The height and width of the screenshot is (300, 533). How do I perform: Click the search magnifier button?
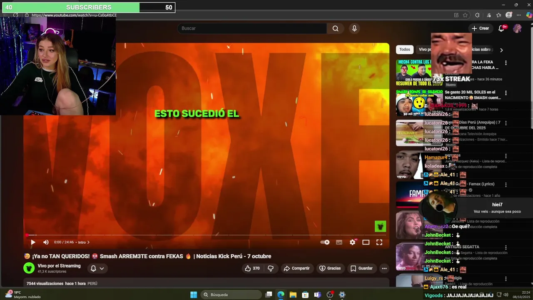pyautogui.click(x=335, y=28)
